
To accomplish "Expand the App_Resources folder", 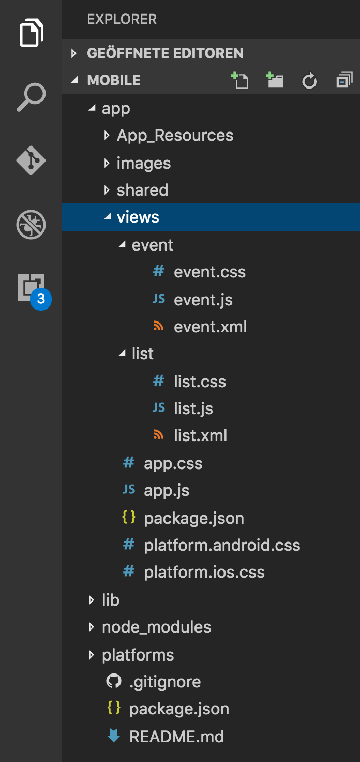I will point(175,136).
